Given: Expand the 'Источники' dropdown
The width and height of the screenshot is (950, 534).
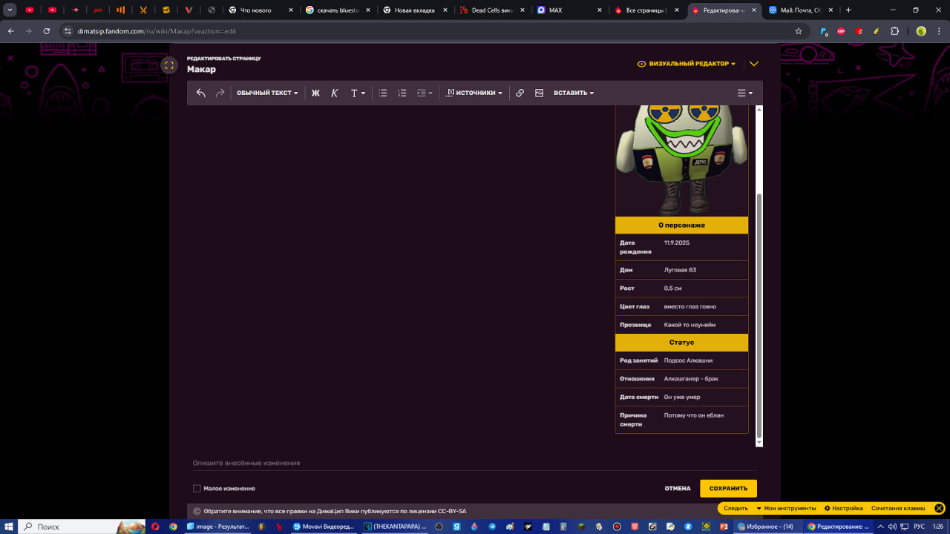Looking at the screenshot, I should (475, 93).
